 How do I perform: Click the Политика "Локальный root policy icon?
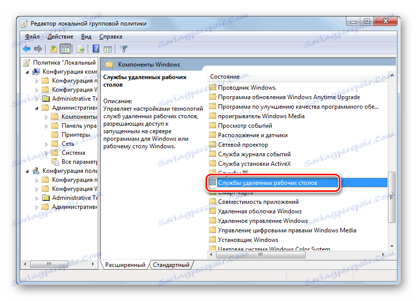coord(27,63)
